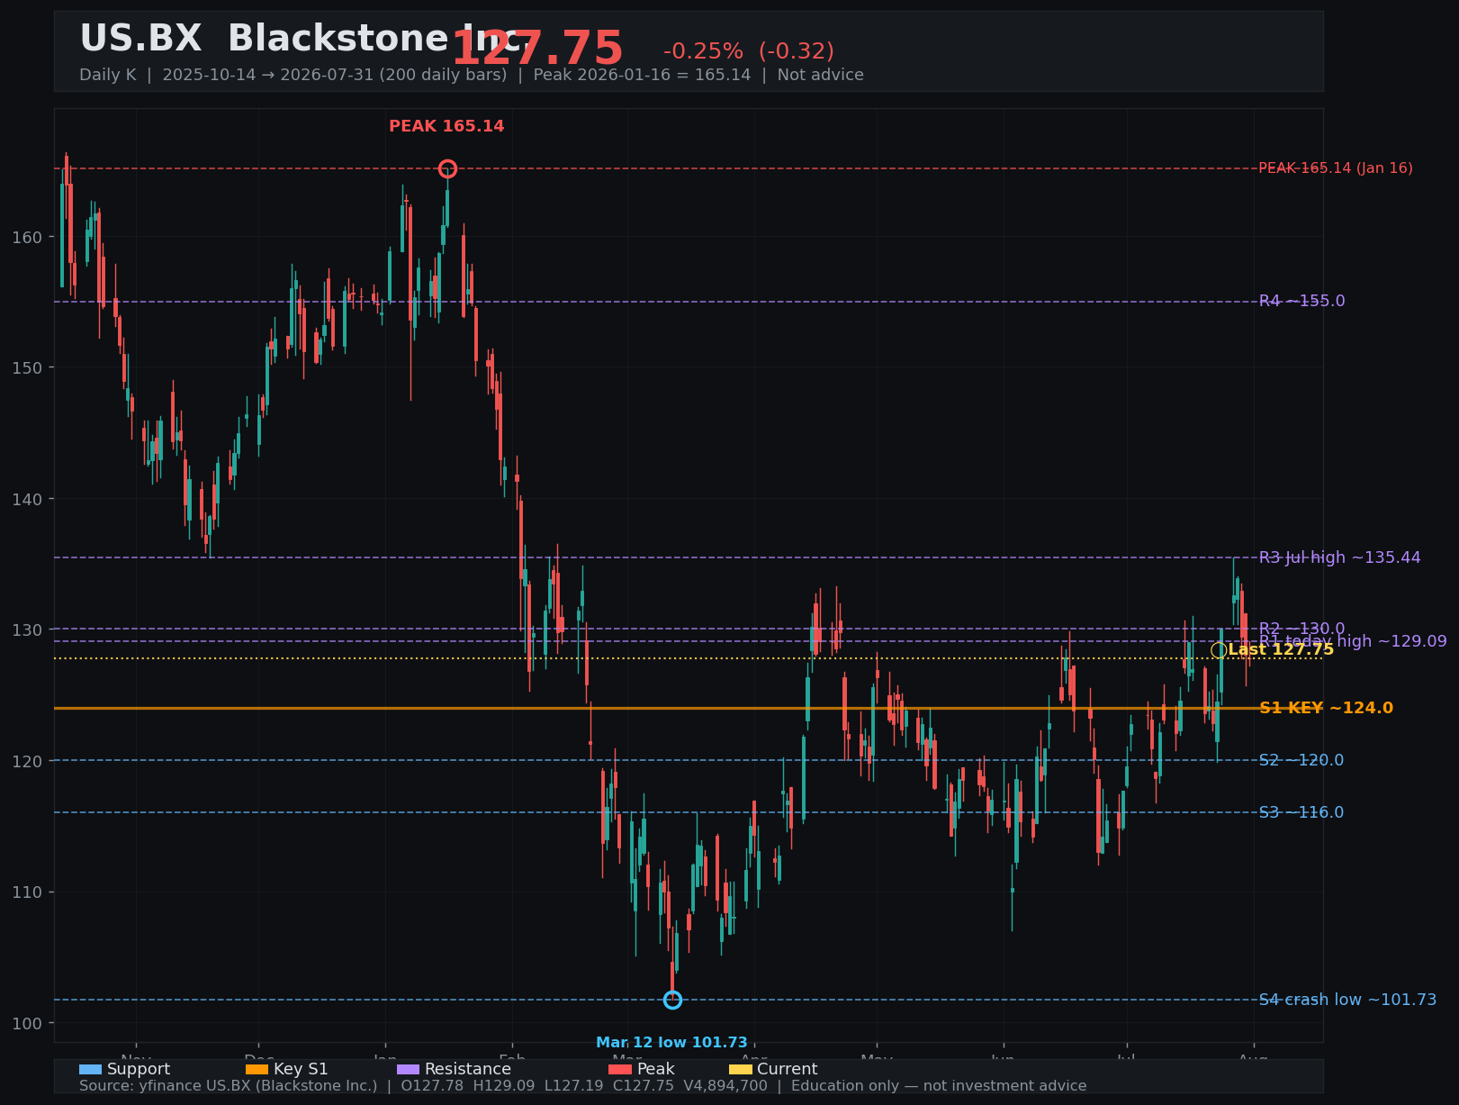Click the 110 y-axis tick label
Screen dimensions: 1459x1105
(x=27, y=892)
